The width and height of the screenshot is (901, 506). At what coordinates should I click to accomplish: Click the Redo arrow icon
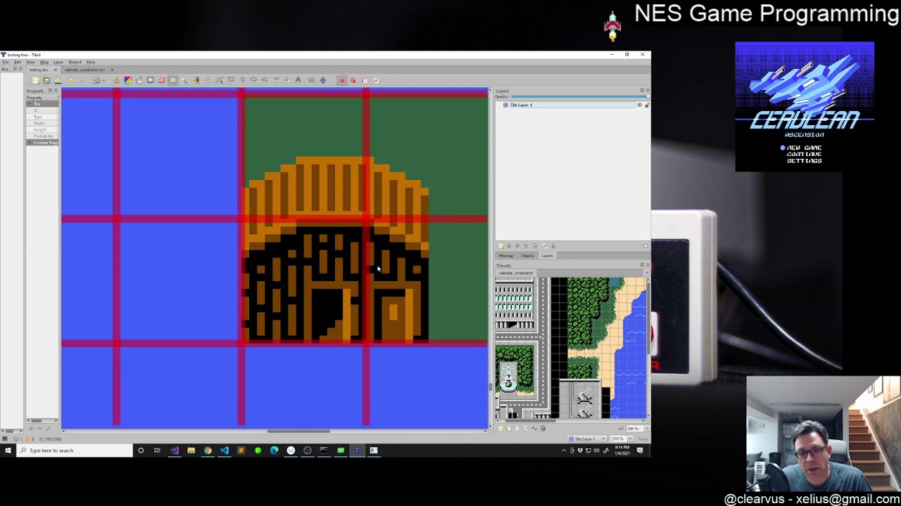click(x=82, y=80)
